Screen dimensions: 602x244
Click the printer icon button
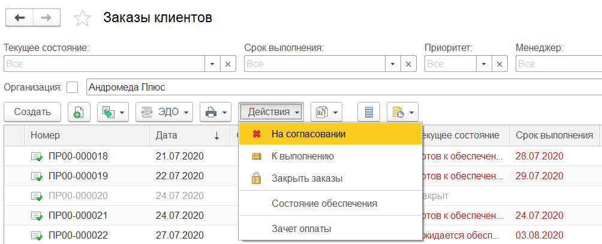pos(215,112)
